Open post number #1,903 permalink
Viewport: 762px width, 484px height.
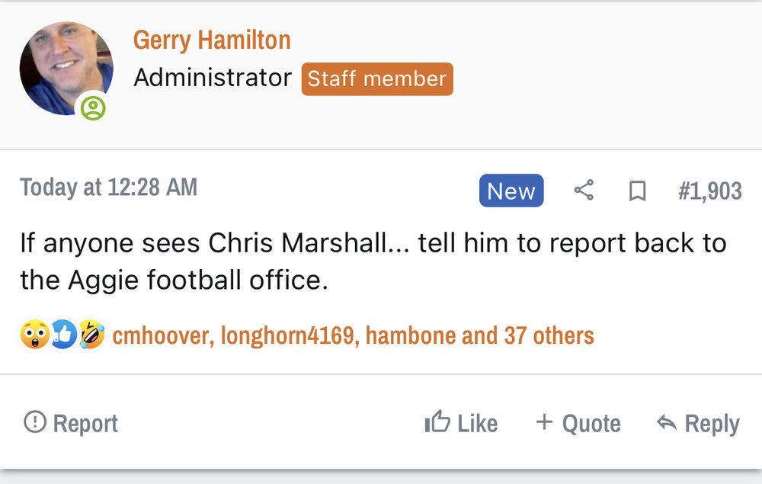[x=709, y=191]
